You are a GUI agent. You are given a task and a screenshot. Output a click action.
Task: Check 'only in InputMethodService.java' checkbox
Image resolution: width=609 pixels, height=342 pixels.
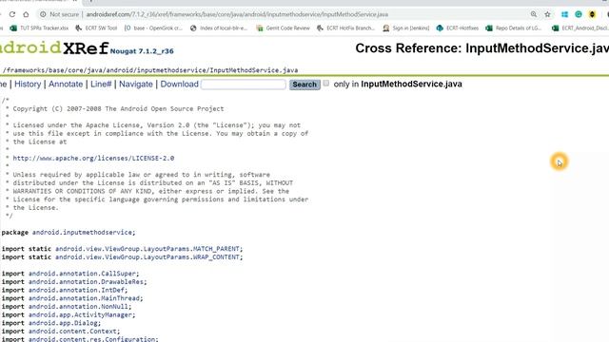pos(326,83)
